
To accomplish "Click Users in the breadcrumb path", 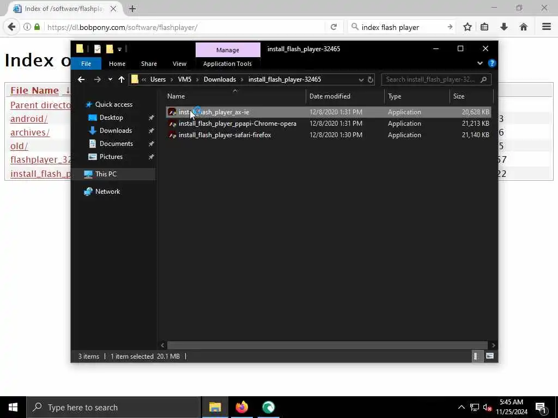I will pyautogui.click(x=157, y=79).
